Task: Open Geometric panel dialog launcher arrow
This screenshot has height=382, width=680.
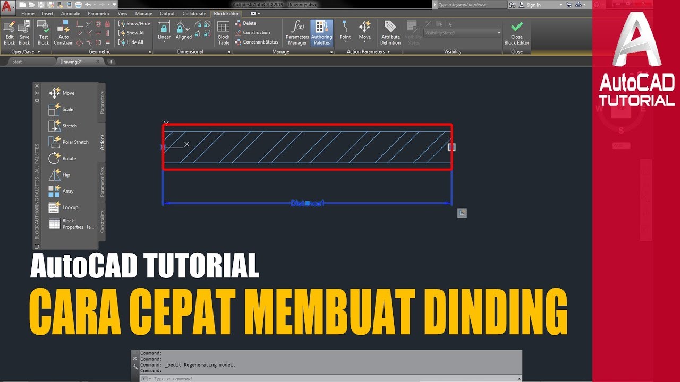Action: 150,52
